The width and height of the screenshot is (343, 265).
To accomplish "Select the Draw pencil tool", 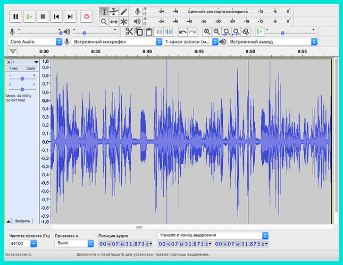I will pos(123,12).
